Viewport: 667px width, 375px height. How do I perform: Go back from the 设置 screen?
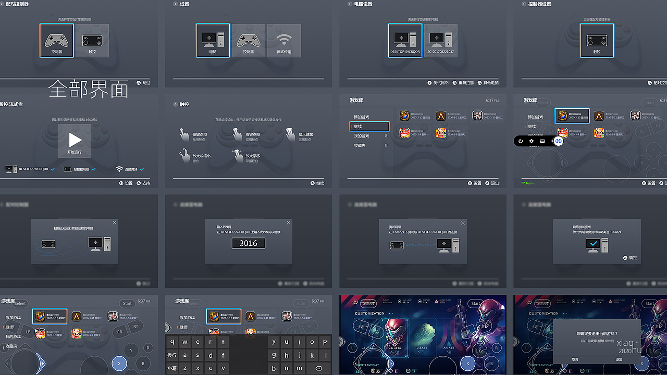176,4
